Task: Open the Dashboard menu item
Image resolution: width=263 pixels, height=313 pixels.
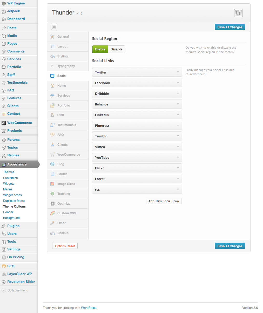Action: [16, 19]
